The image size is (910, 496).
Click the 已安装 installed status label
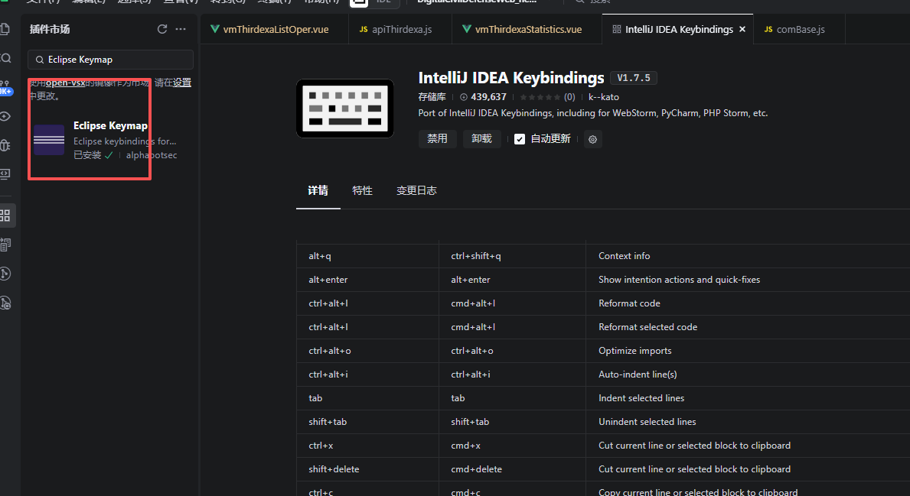[x=93, y=154]
